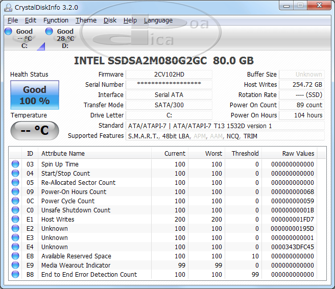Open the Function menu

click(x=56, y=20)
